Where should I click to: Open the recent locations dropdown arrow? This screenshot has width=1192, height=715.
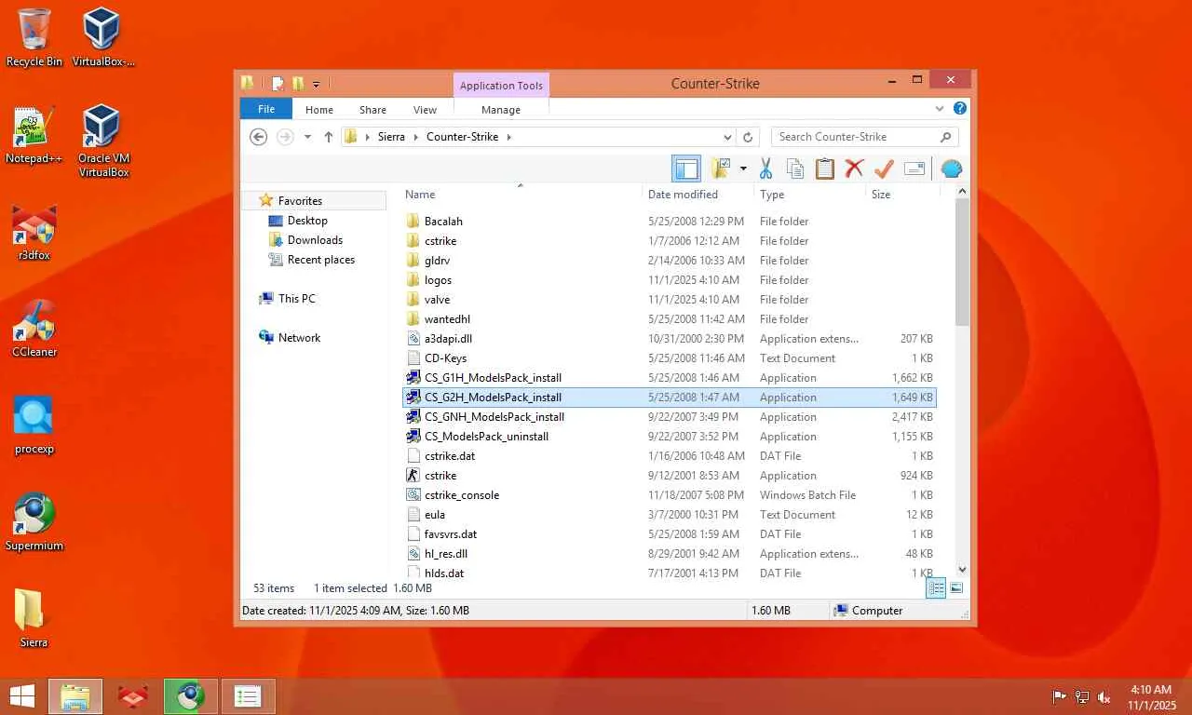tap(307, 137)
